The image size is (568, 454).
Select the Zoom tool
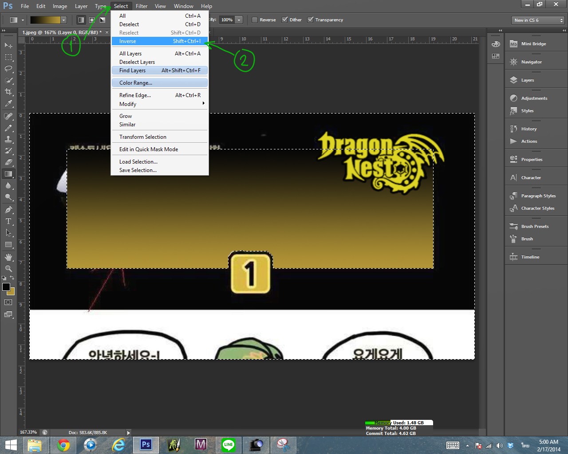[8, 269]
